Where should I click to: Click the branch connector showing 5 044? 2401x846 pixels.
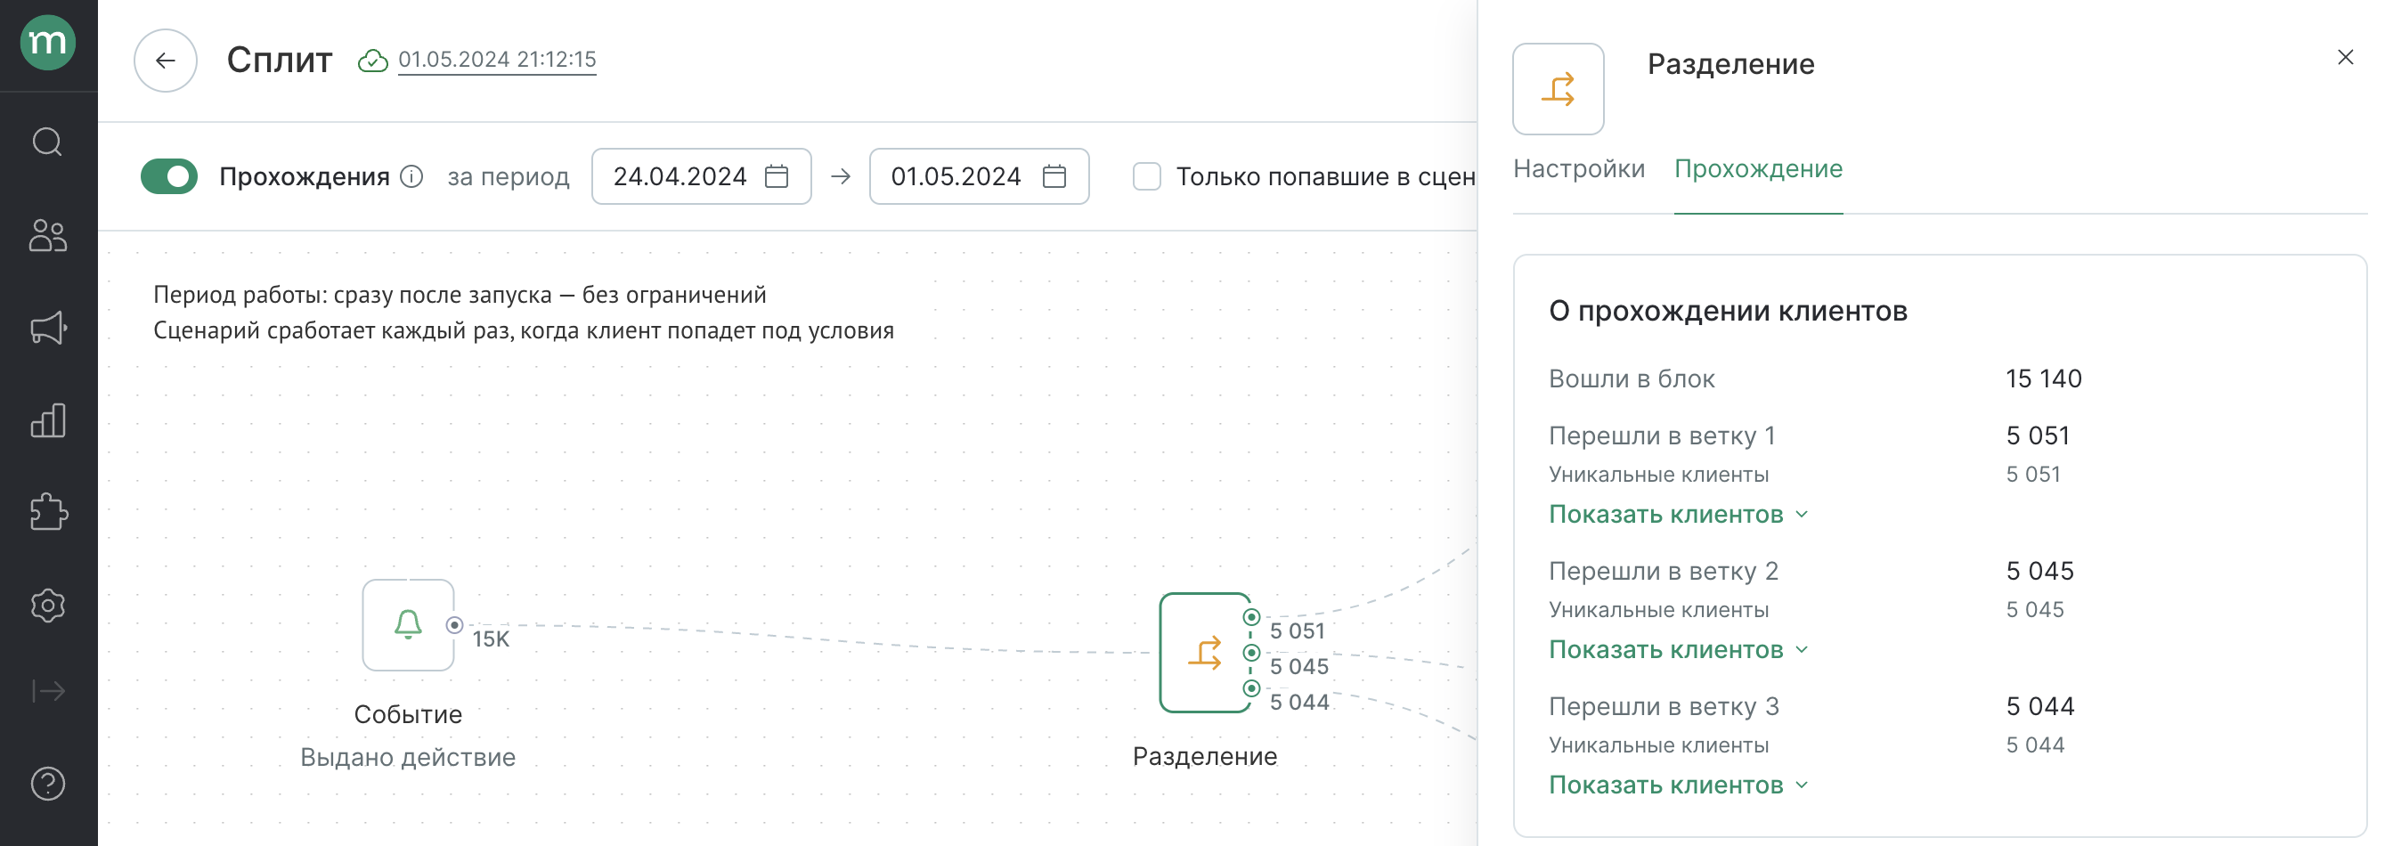[1252, 688]
